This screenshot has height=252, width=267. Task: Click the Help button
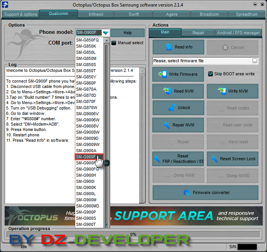(x=128, y=33)
